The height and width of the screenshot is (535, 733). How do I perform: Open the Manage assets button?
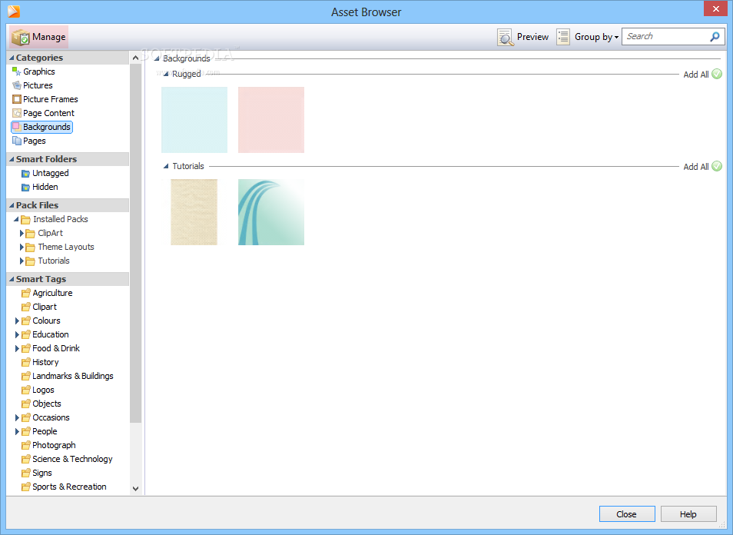[x=38, y=36]
